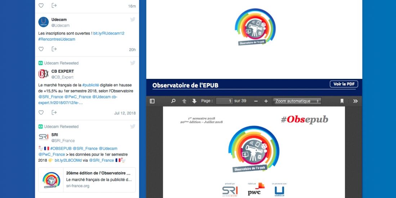Screen dimensions: 396x198
Task: Click @Udecam mention in CB EXPERT tweet
Action: click(x=101, y=97)
